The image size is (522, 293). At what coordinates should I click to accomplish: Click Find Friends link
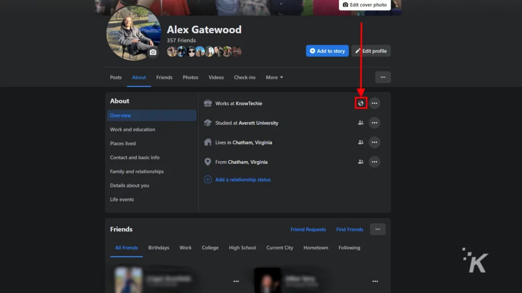350,229
